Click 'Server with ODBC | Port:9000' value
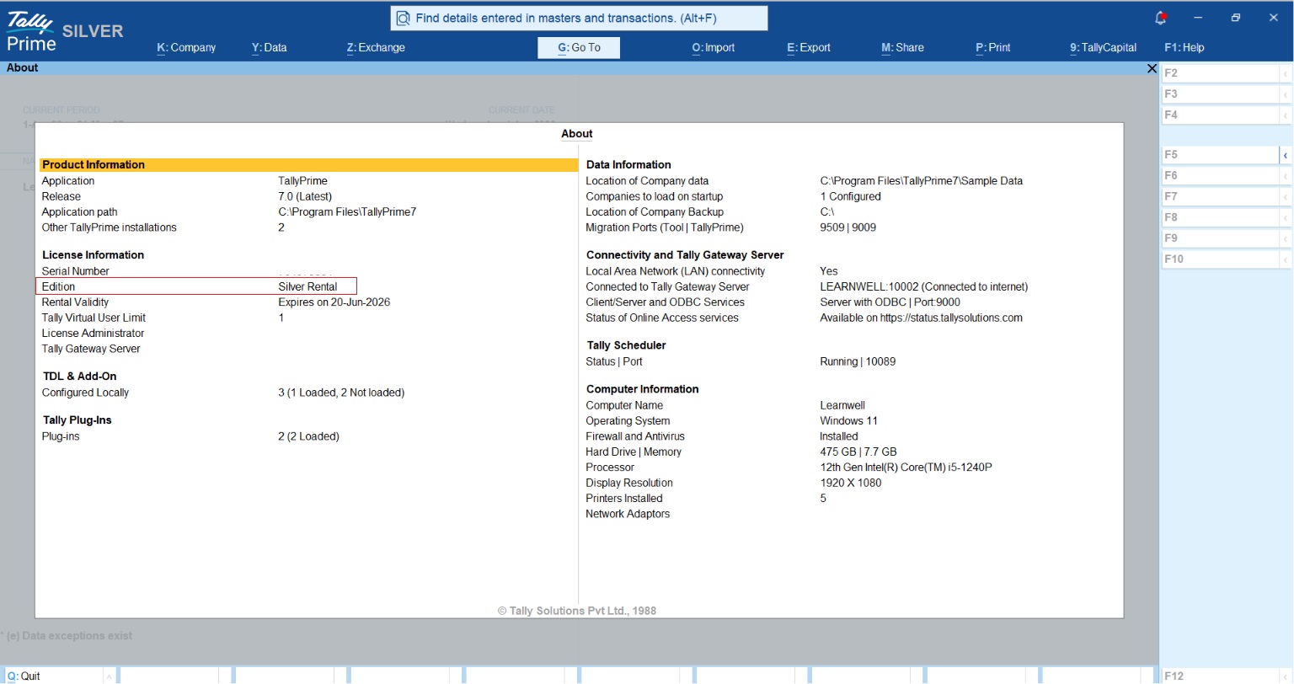1294x684 pixels. click(x=890, y=302)
